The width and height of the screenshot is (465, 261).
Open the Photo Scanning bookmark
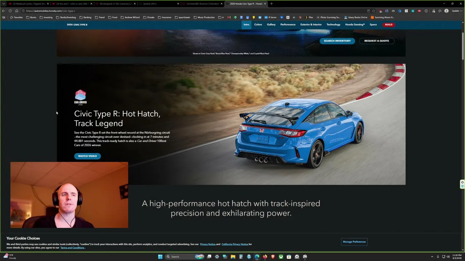328,17
